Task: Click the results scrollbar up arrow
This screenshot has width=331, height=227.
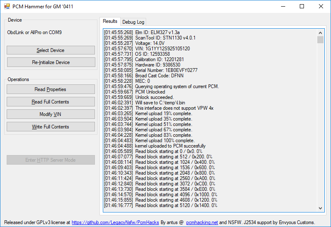Action: click(320, 32)
